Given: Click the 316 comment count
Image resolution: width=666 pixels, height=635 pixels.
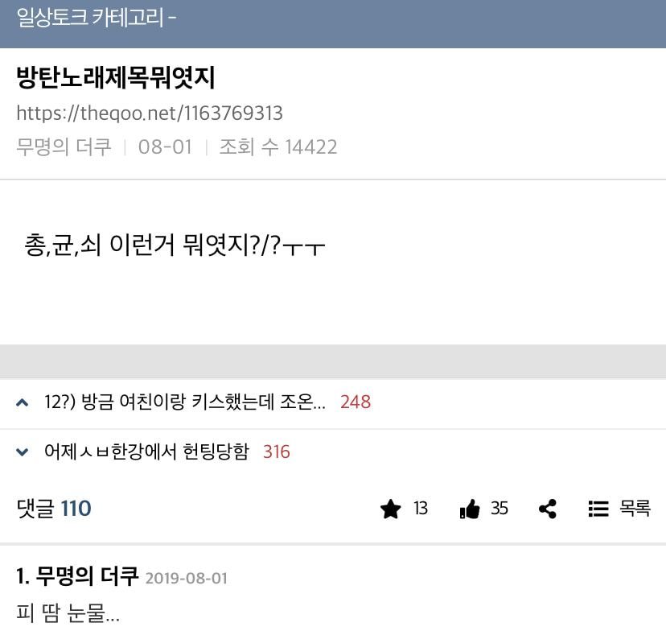Looking at the screenshot, I should [x=277, y=452].
